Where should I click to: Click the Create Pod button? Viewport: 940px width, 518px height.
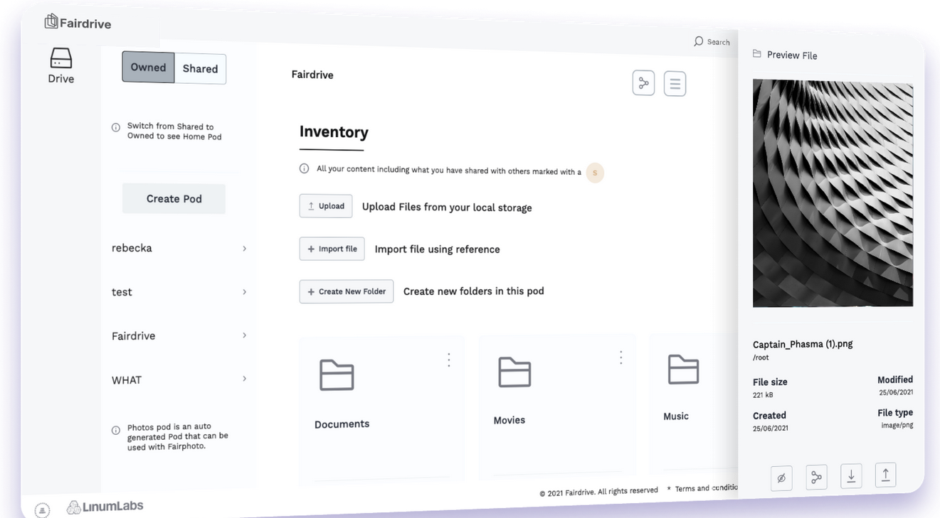[174, 199]
